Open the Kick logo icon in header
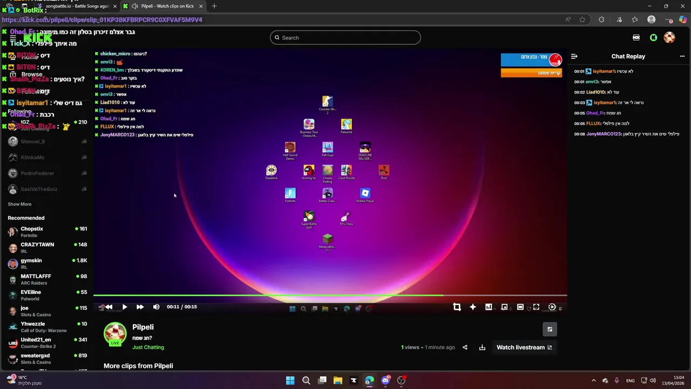The image size is (691, 389). click(654, 38)
